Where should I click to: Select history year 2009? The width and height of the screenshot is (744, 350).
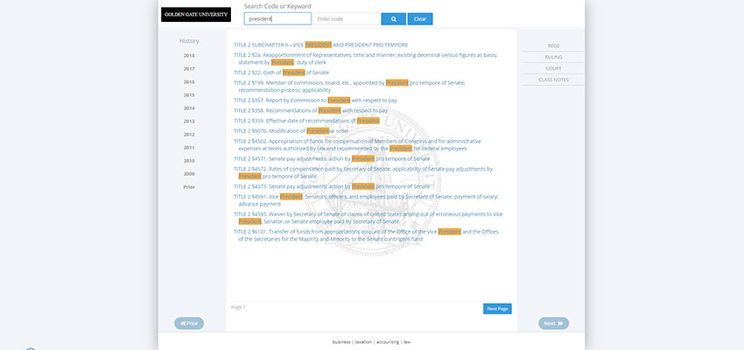pyautogui.click(x=189, y=173)
